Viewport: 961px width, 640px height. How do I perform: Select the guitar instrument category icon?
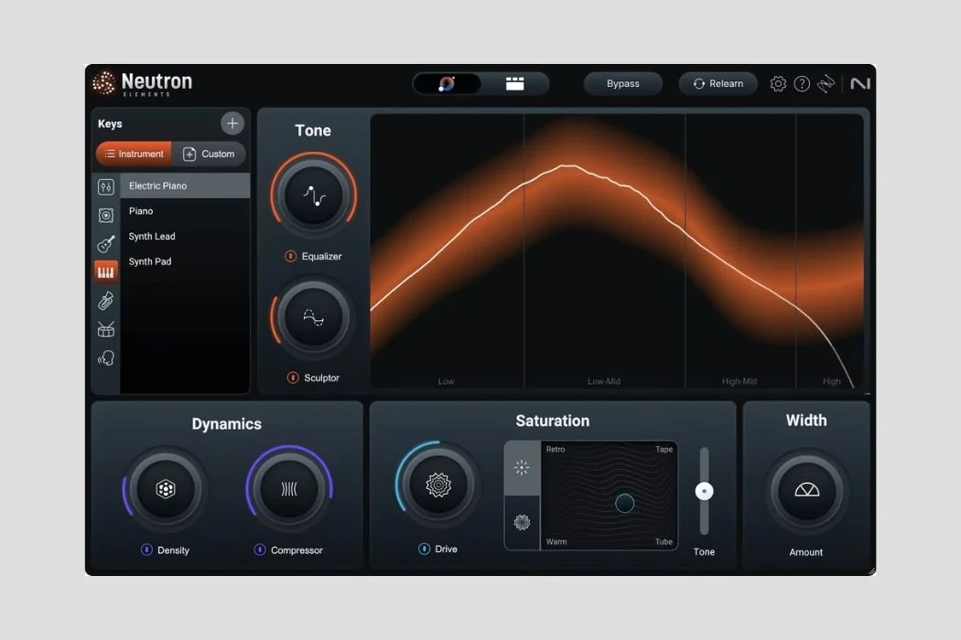click(x=106, y=244)
